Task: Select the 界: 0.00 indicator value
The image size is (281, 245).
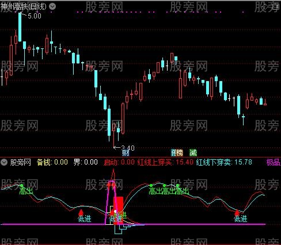Action: pyautogui.click(x=86, y=162)
